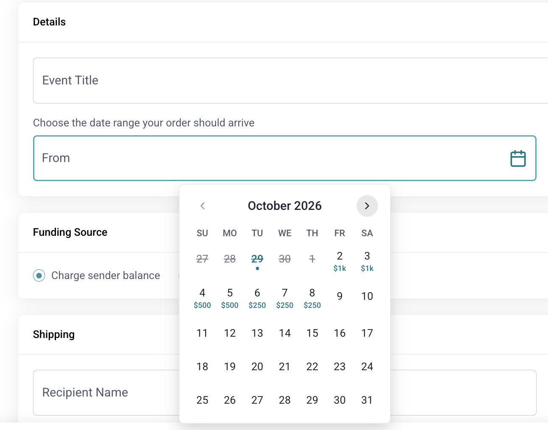
Task: Click date 26 in the bottom row
Action: pyautogui.click(x=230, y=400)
